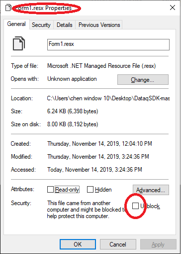The height and width of the screenshot is (254, 181).
Task: Enable the Hidden attribute checkbox
Action: pyautogui.click(x=90, y=189)
